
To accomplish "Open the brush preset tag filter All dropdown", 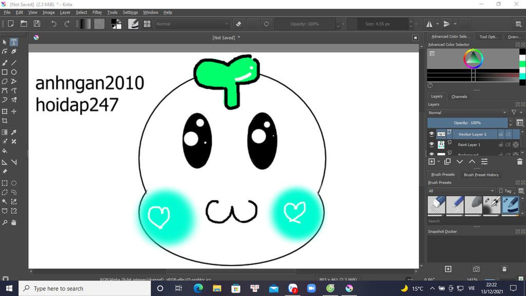I will coord(461,191).
